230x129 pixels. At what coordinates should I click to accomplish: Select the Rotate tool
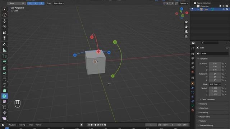(4, 27)
